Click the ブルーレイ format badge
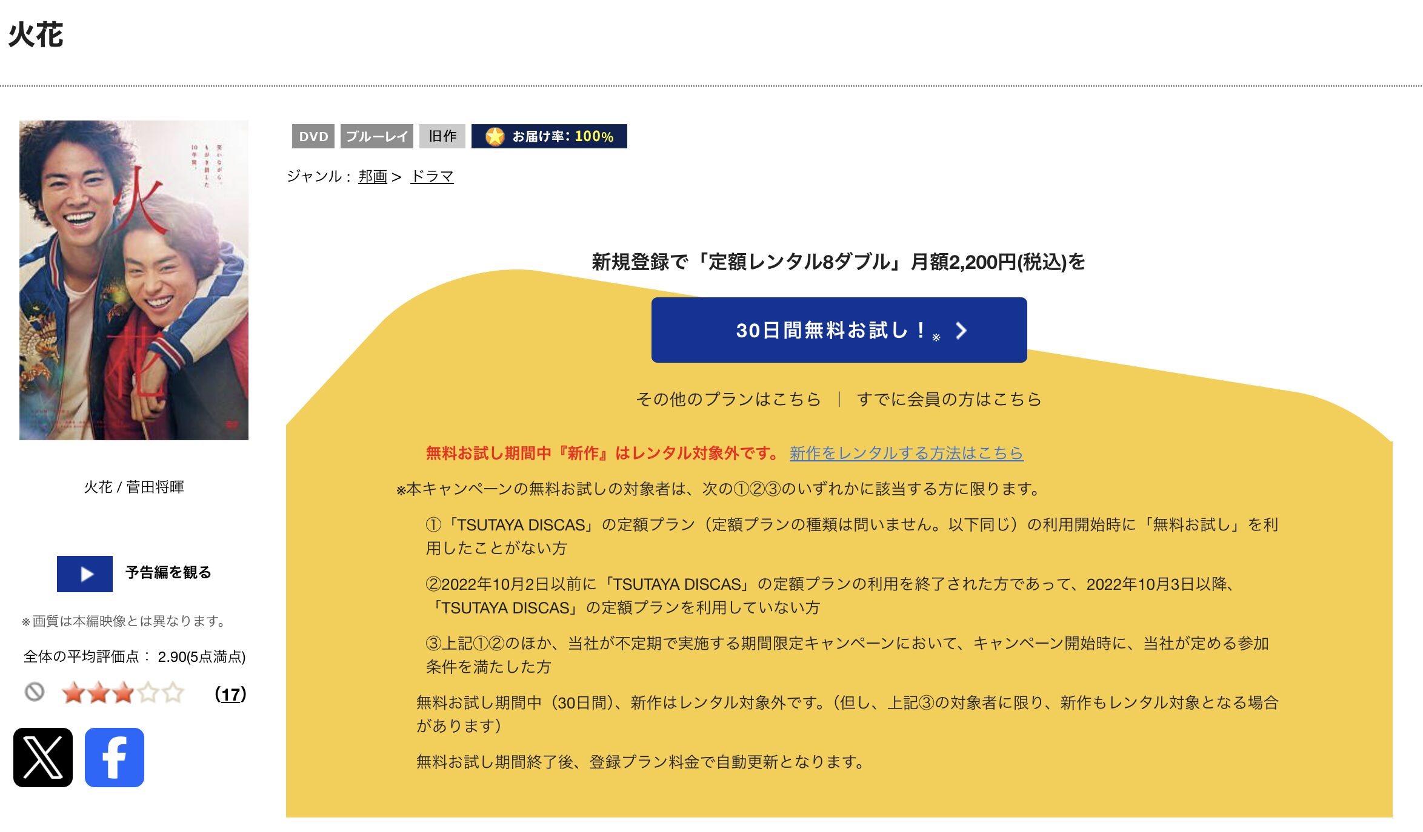Screen dimensions: 1423x832 pyautogui.click(x=377, y=136)
